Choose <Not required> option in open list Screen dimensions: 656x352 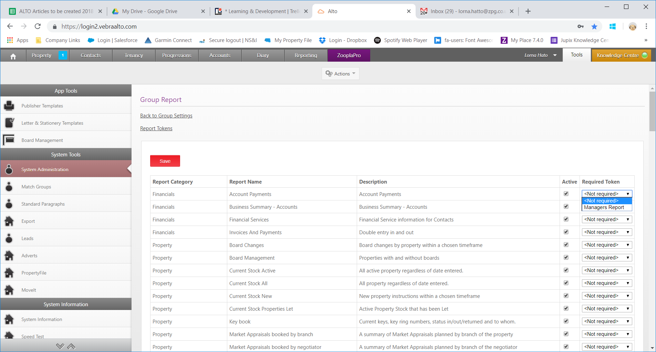[607, 201]
